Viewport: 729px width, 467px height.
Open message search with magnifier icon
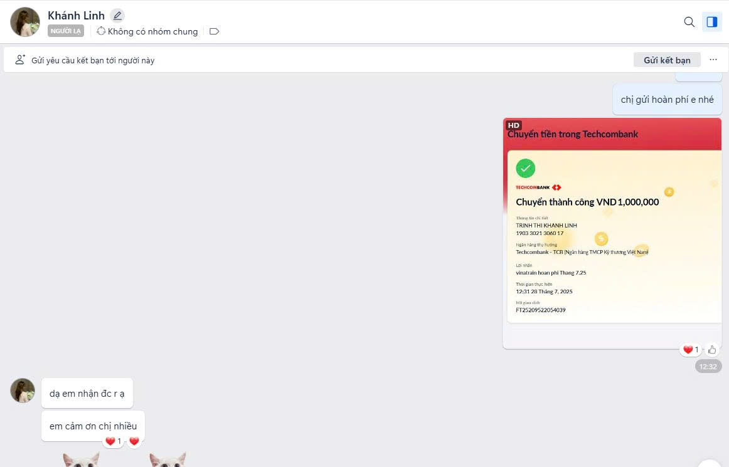[689, 22]
